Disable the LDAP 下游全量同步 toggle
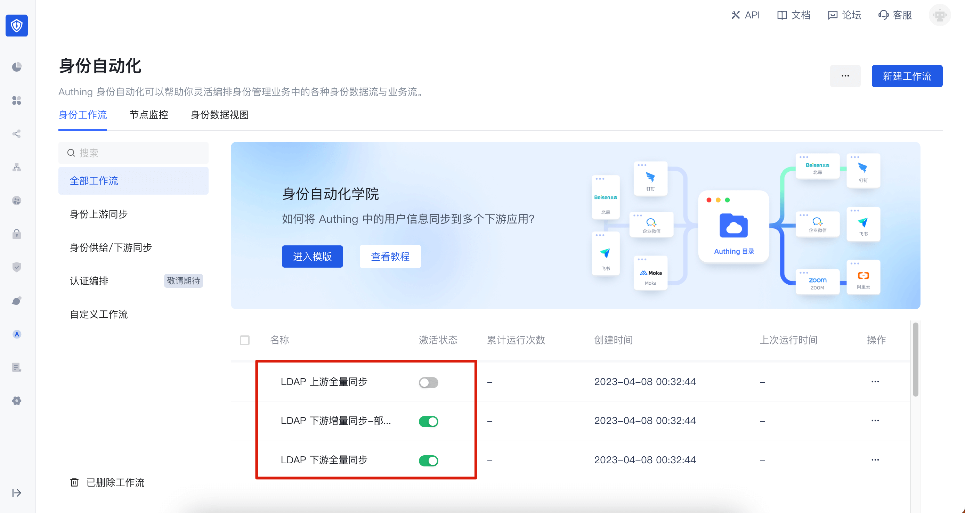 [428, 460]
